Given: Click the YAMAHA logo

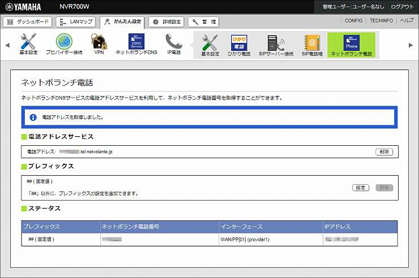Looking at the screenshot, I should coord(23,7).
